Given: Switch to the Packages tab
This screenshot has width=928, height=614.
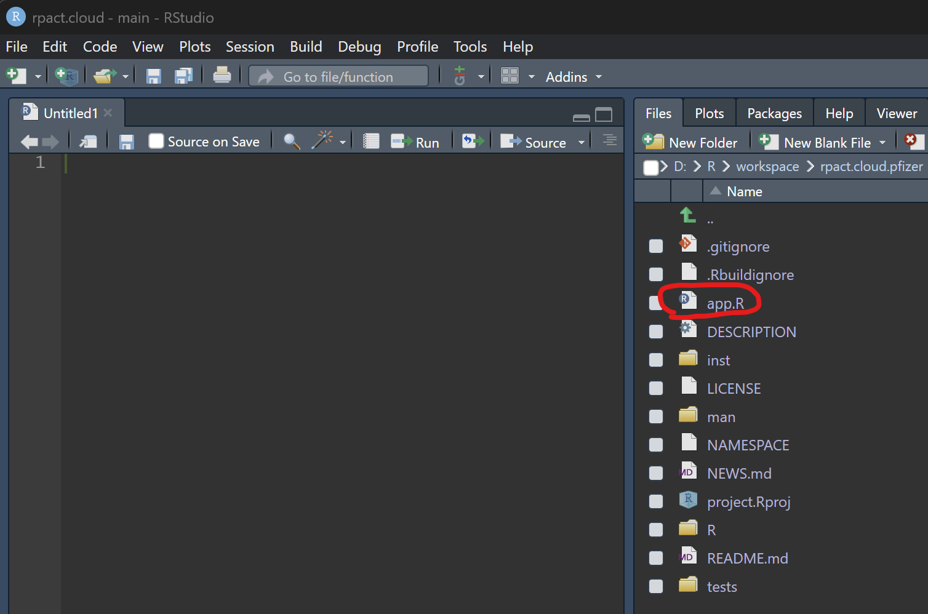Looking at the screenshot, I should [x=774, y=113].
